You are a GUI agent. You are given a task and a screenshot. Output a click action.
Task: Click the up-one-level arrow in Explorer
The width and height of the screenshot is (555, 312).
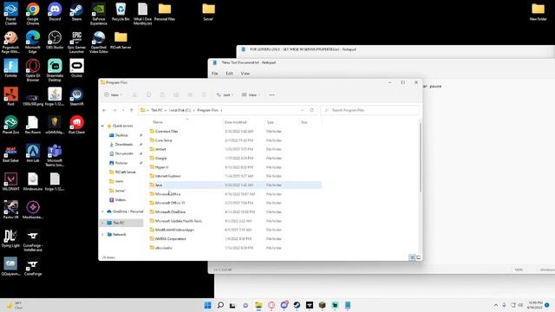click(132, 110)
